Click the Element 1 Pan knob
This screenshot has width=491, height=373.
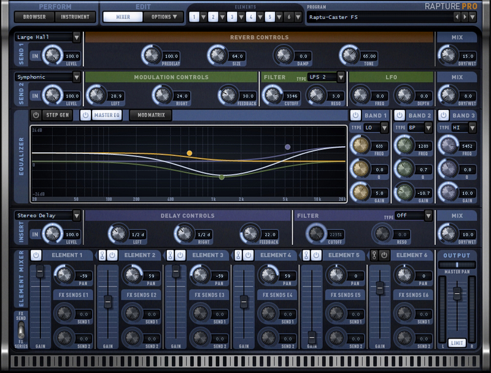(x=63, y=274)
